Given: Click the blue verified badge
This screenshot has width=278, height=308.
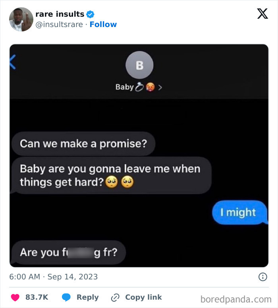Looking at the screenshot, I should (90, 14).
